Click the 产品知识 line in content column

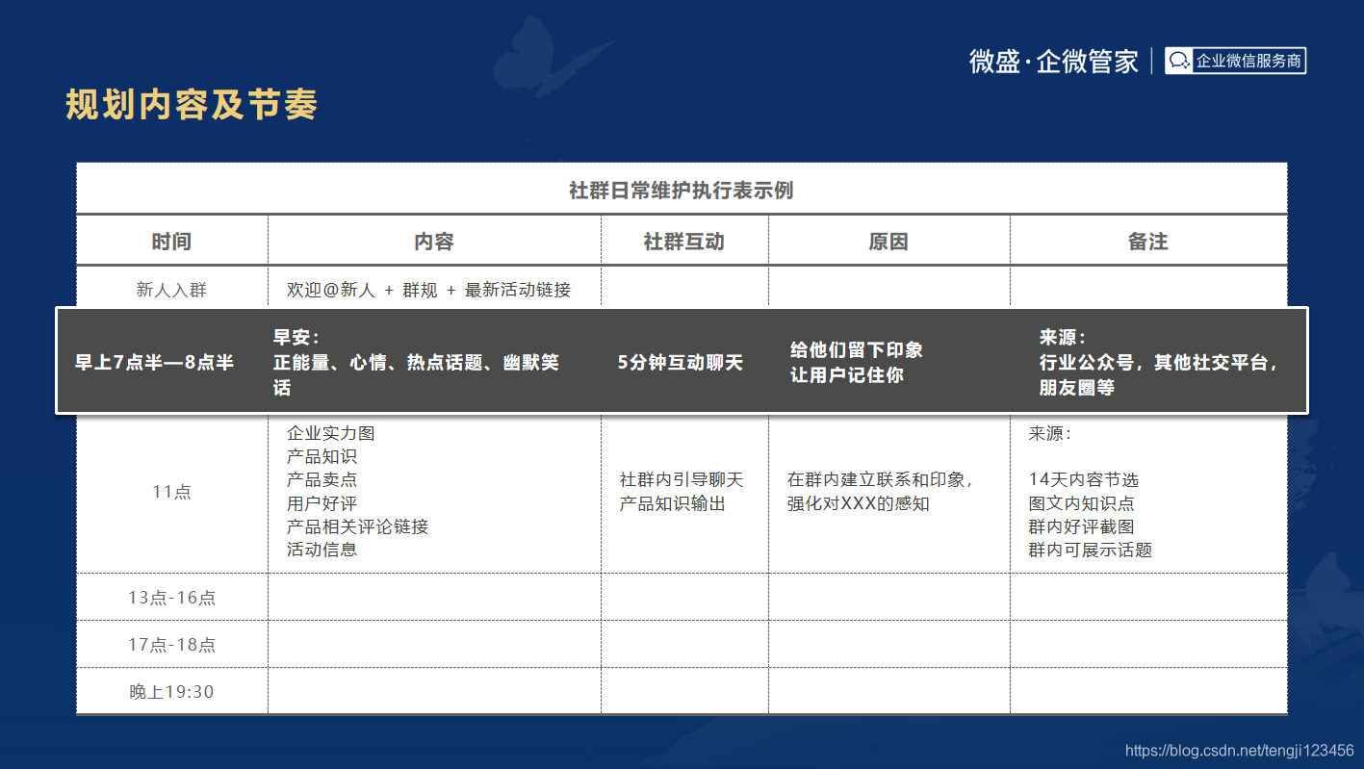pyautogui.click(x=322, y=456)
